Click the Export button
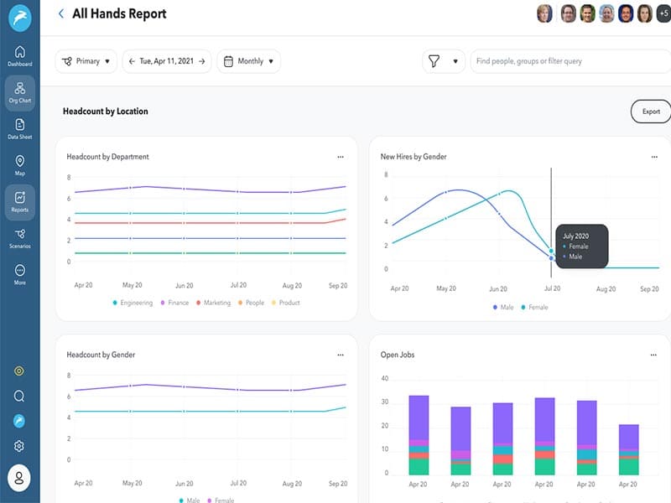671x503 pixels. pos(651,111)
